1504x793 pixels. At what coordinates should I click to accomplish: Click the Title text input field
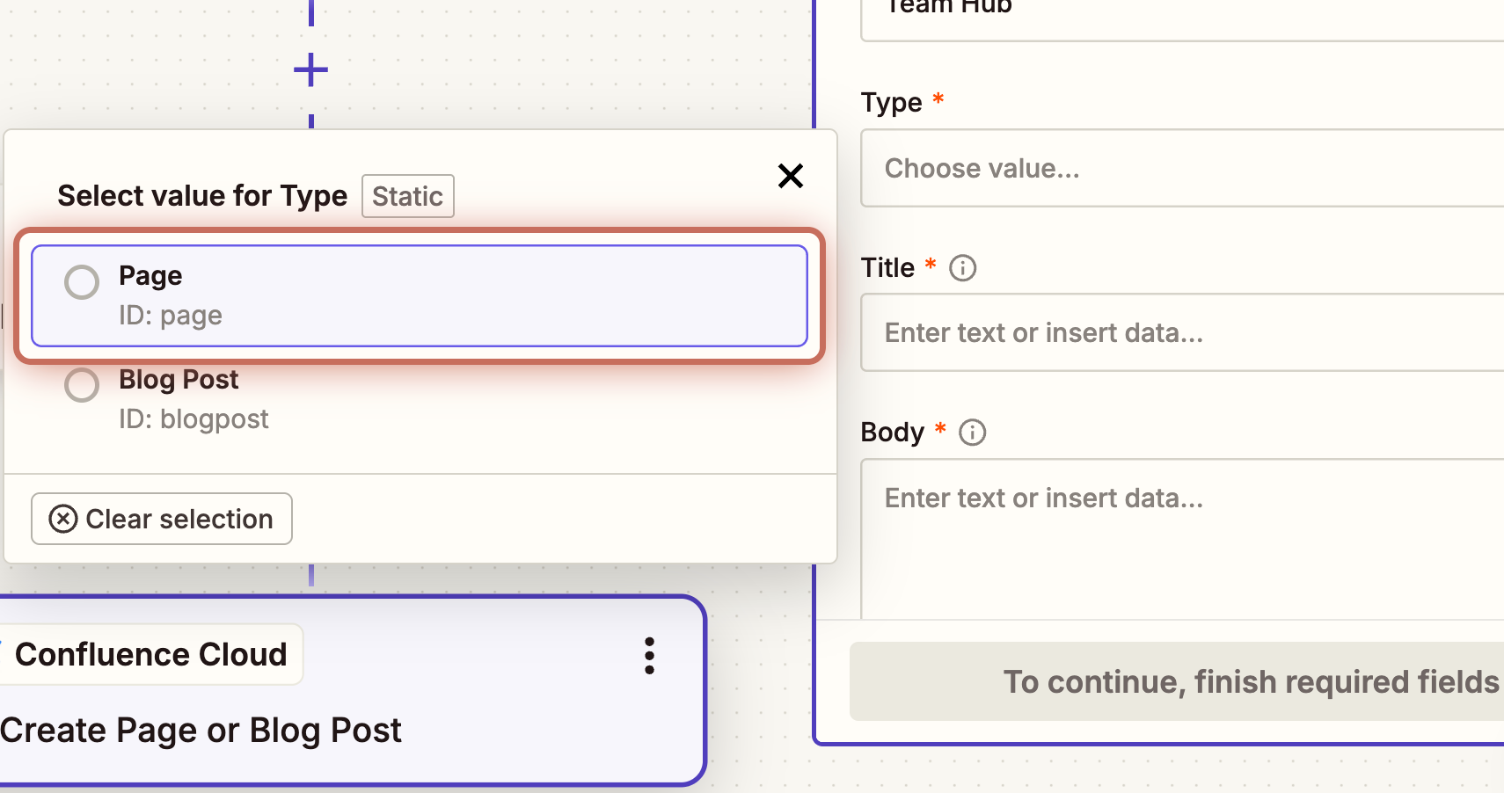(x=1182, y=332)
